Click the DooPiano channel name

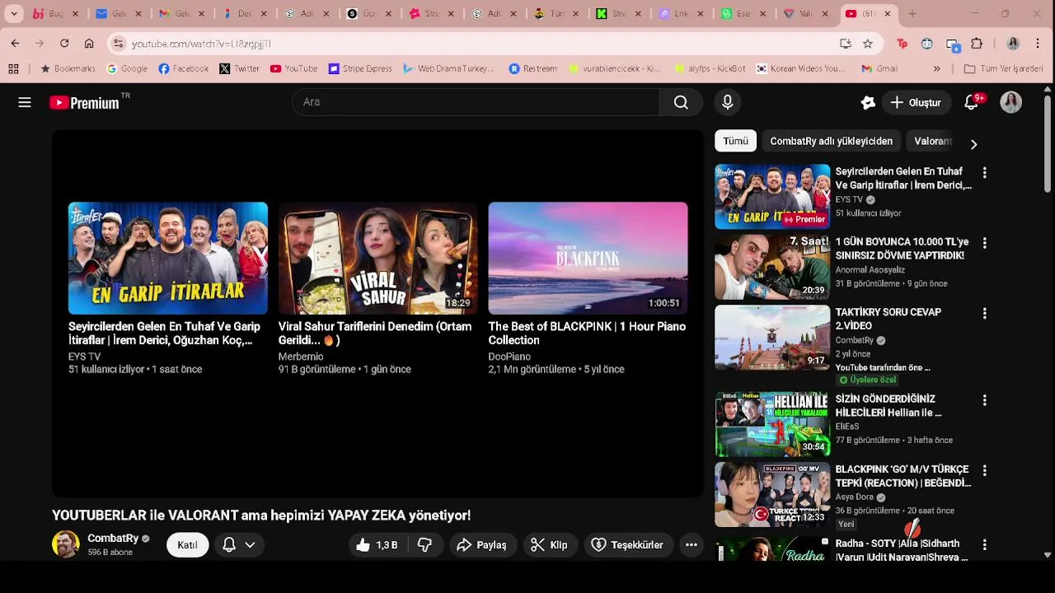pyautogui.click(x=509, y=357)
